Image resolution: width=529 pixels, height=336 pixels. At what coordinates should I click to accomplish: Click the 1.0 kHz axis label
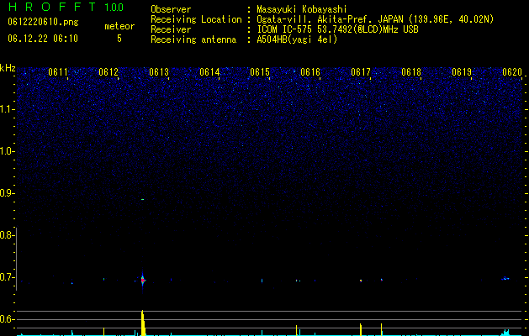[x=7, y=151]
